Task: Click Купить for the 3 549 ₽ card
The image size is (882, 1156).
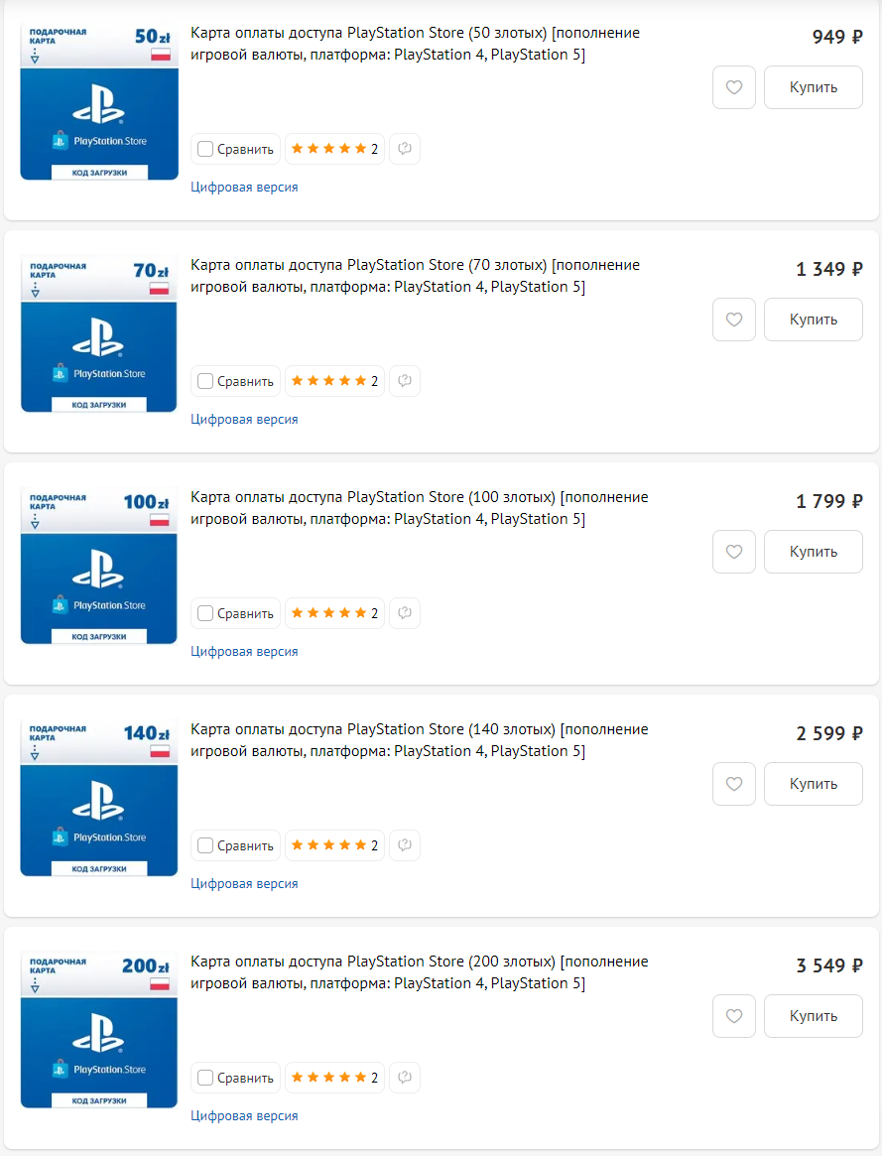Action: 814,1016
